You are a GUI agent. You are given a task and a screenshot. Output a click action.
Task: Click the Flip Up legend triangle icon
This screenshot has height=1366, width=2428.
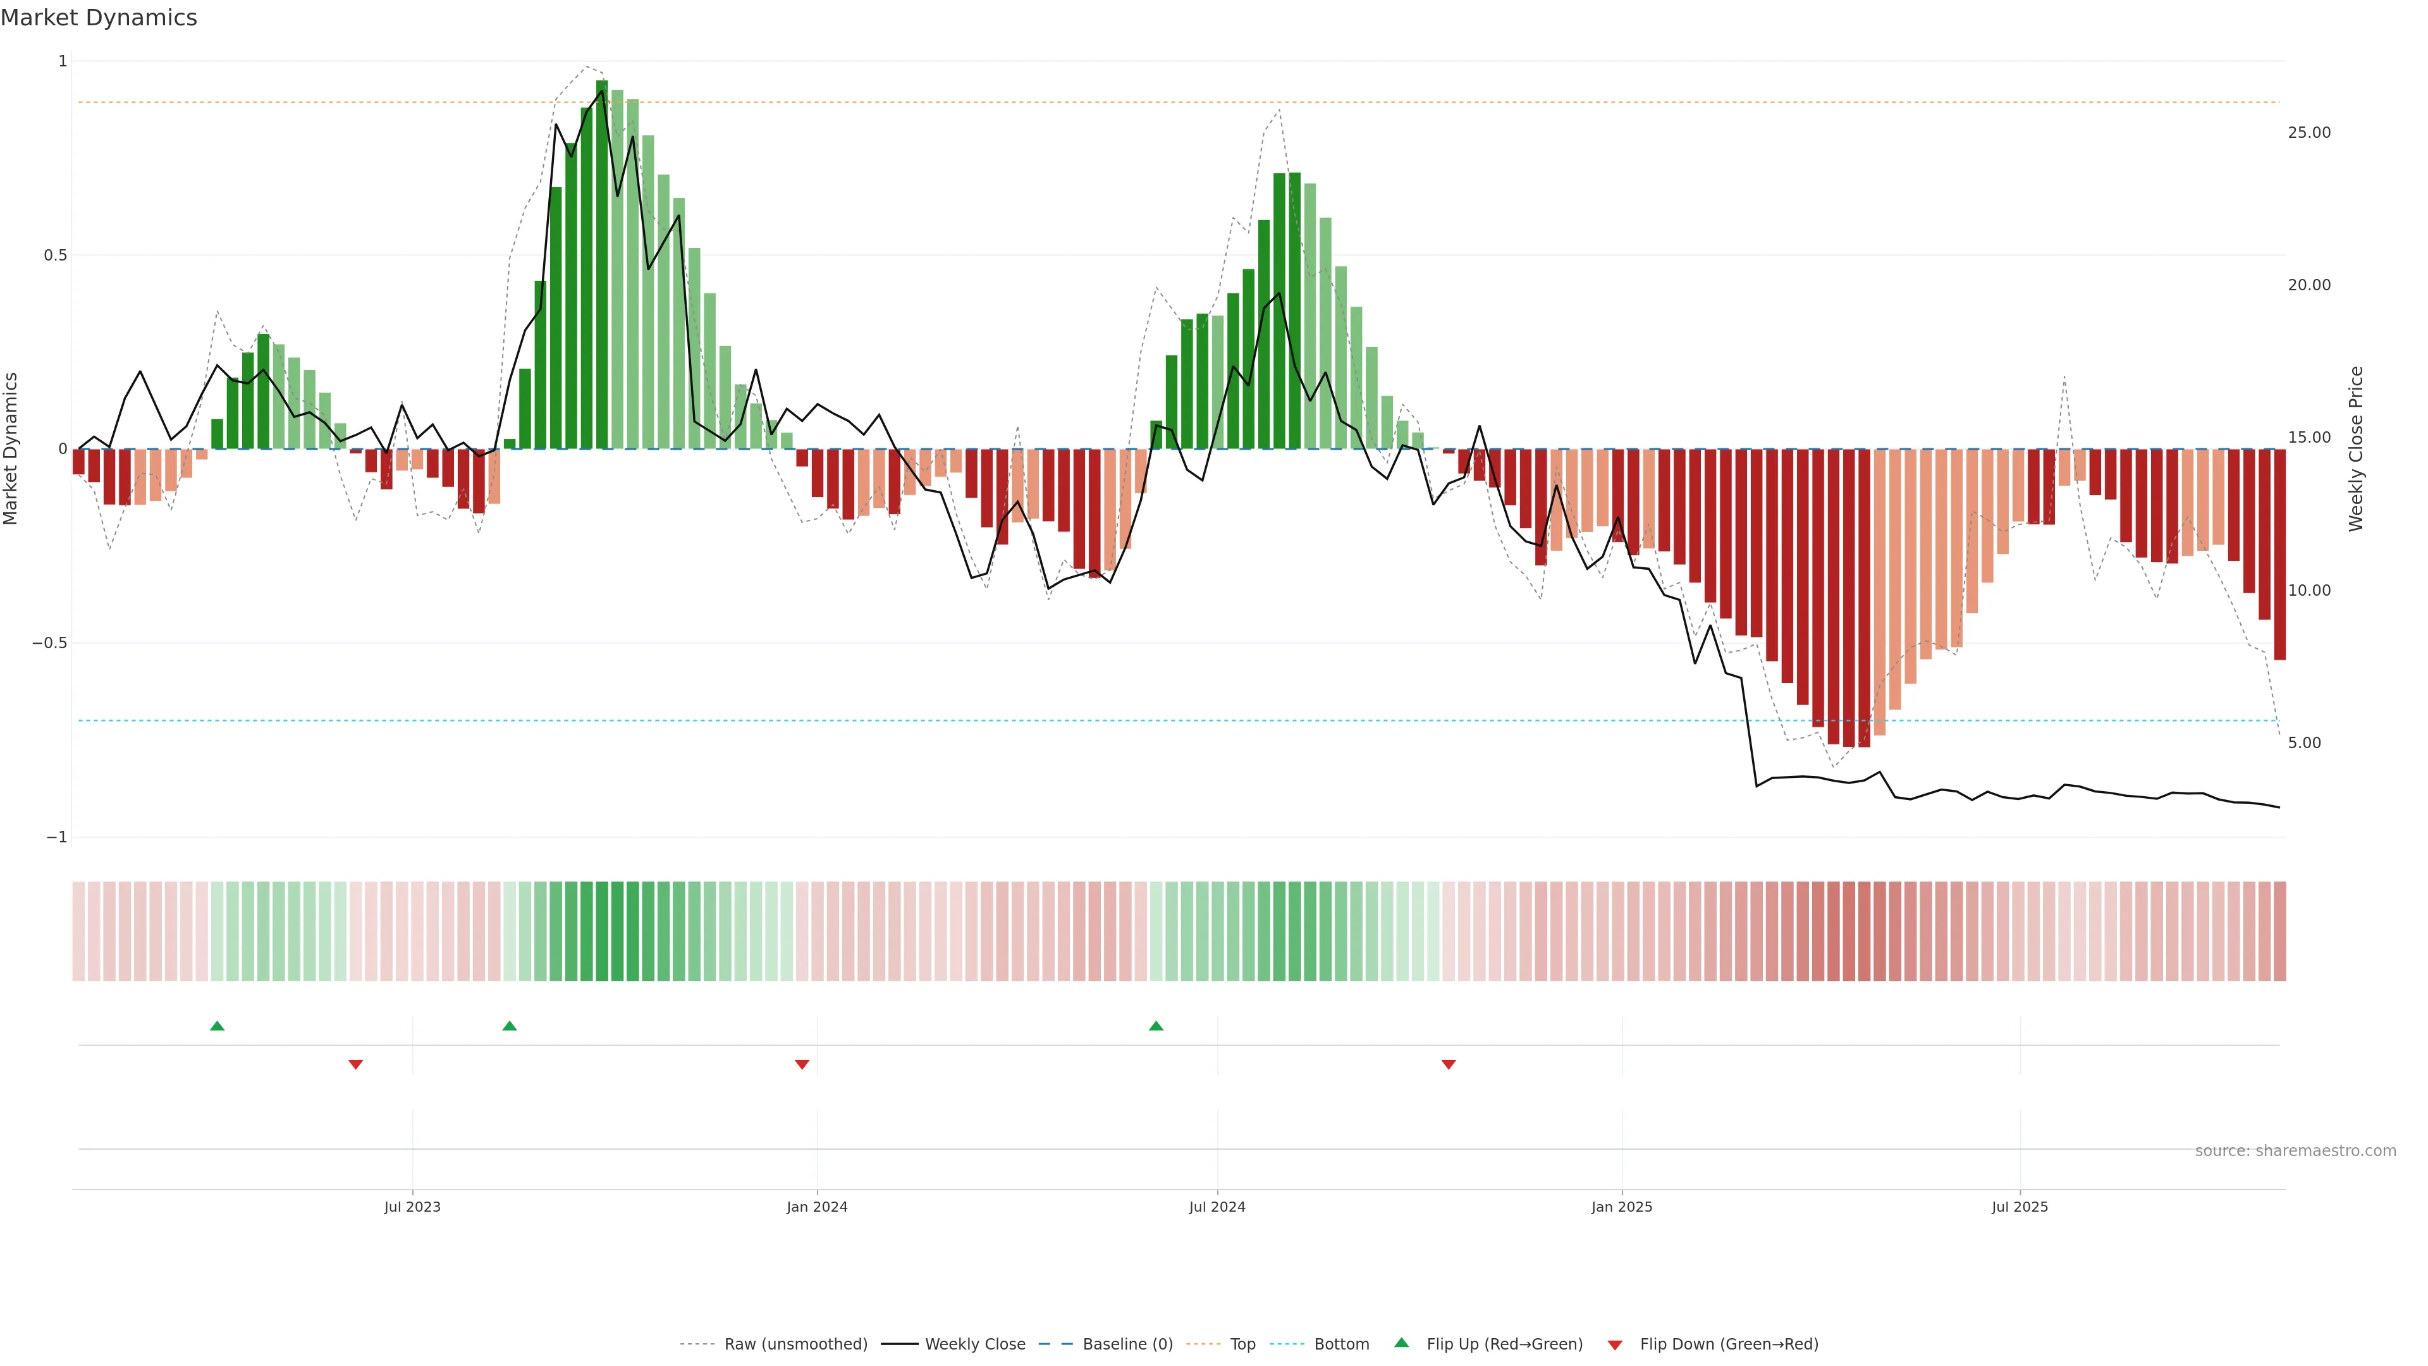point(1402,1343)
